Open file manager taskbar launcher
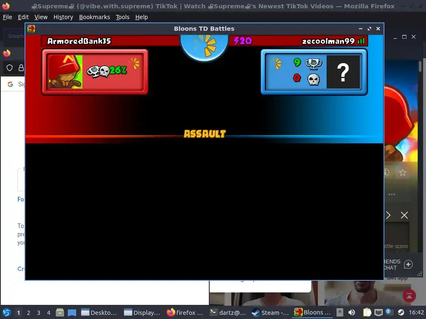 pos(60,312)
